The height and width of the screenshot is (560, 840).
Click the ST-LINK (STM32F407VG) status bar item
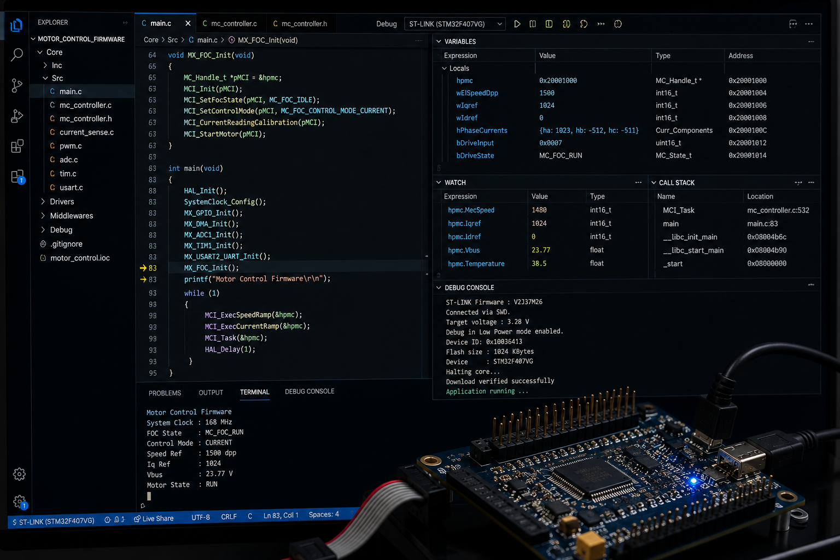(52, 522)
